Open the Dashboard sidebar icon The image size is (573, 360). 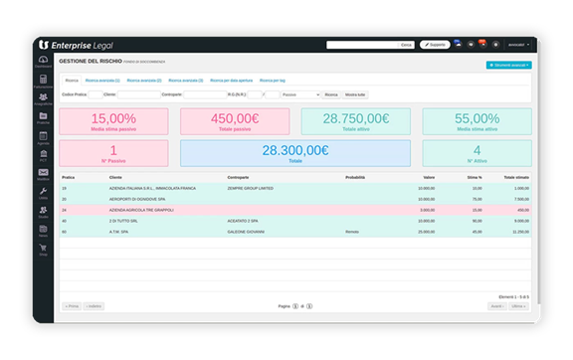pyautogui.click(x=43, y=60)
